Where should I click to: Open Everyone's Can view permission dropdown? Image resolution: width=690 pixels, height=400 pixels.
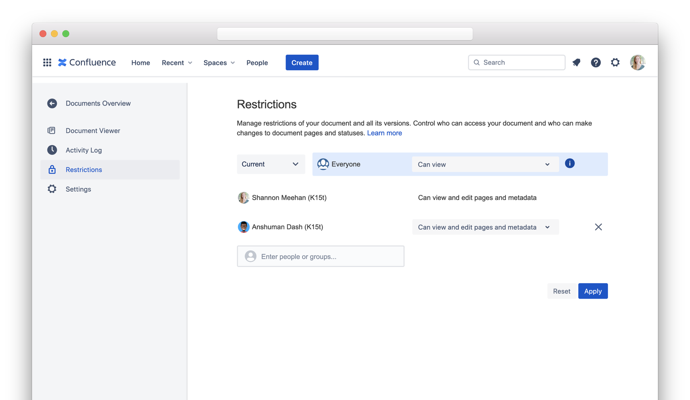click(x=485, y=164)
